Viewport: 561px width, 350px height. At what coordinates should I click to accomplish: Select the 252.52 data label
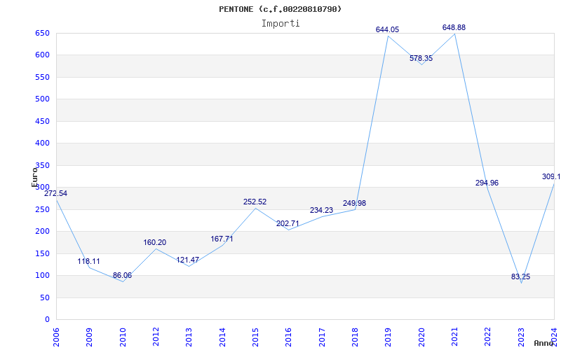[x=255, y=202]
